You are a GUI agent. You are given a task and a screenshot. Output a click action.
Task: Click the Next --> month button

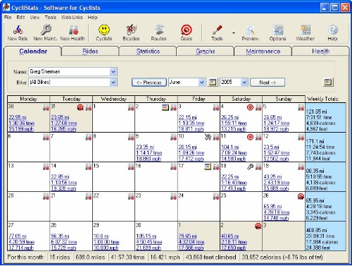point(268,83)
